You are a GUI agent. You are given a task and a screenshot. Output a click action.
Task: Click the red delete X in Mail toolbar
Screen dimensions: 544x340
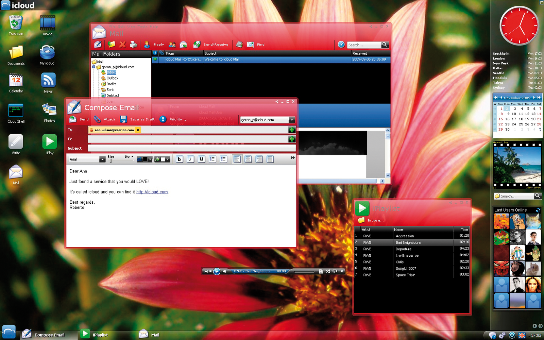pyautogui.click(x=123, y=45)
